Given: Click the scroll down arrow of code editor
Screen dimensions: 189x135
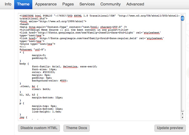Looking at the screenshot, I should 183,118.
